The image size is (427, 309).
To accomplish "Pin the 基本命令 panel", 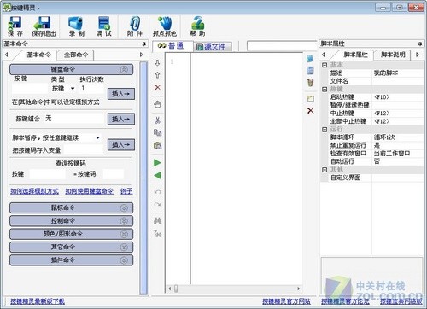I will [143, 44].
